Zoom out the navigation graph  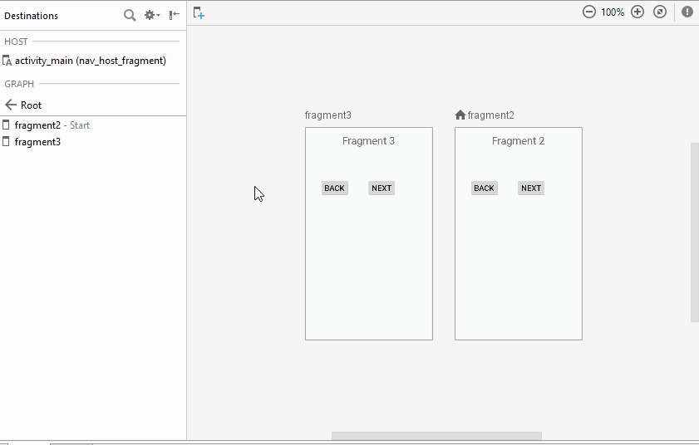click(588, 12)
